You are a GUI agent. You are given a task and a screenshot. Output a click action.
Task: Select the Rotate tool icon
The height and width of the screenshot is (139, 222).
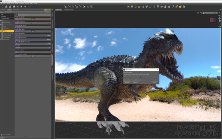pyautogui.click(x=143, y=6)
